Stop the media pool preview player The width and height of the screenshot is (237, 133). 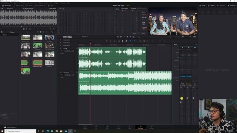point(24,29)
